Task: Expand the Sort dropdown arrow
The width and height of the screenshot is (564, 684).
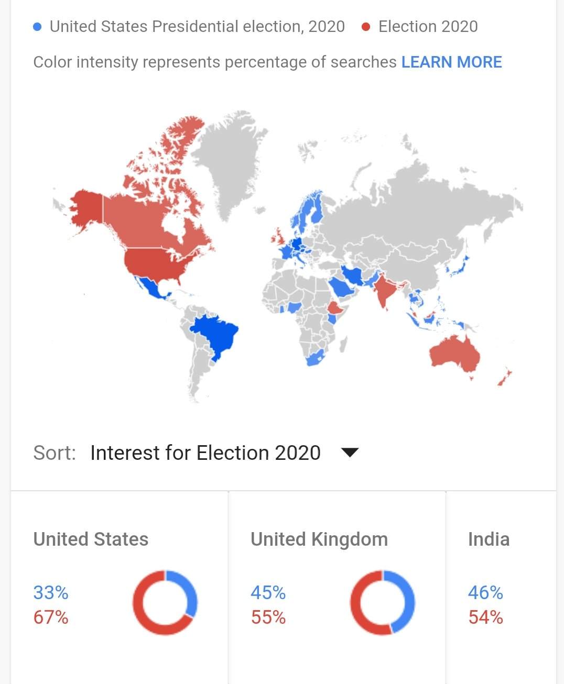Action: click(350, 452)
